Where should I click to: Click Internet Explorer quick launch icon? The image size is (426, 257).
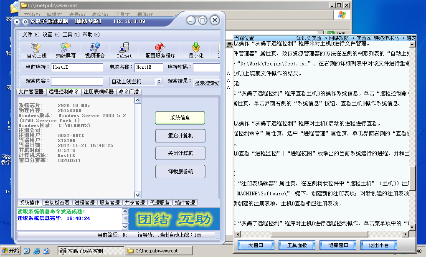tap(36, 251)
